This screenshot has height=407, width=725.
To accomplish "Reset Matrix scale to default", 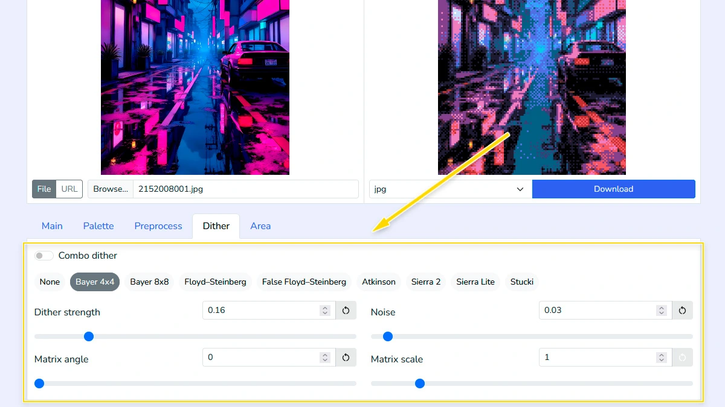I will point(682,357).
